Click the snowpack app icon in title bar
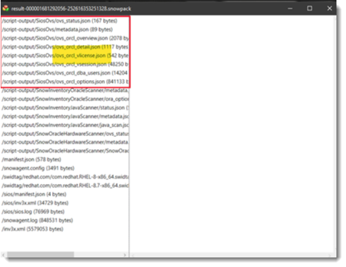 [x=6, y=8]
